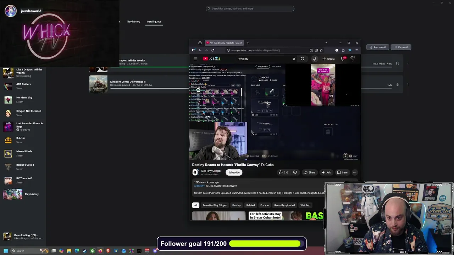Open more actions menu under the video
This screenshot has height=255, width=454.
(x=355, y=172)
